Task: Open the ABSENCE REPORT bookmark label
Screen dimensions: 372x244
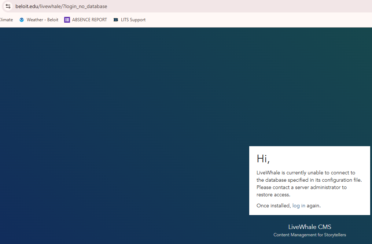Action: pyautogui.click(x=89, y=20)
